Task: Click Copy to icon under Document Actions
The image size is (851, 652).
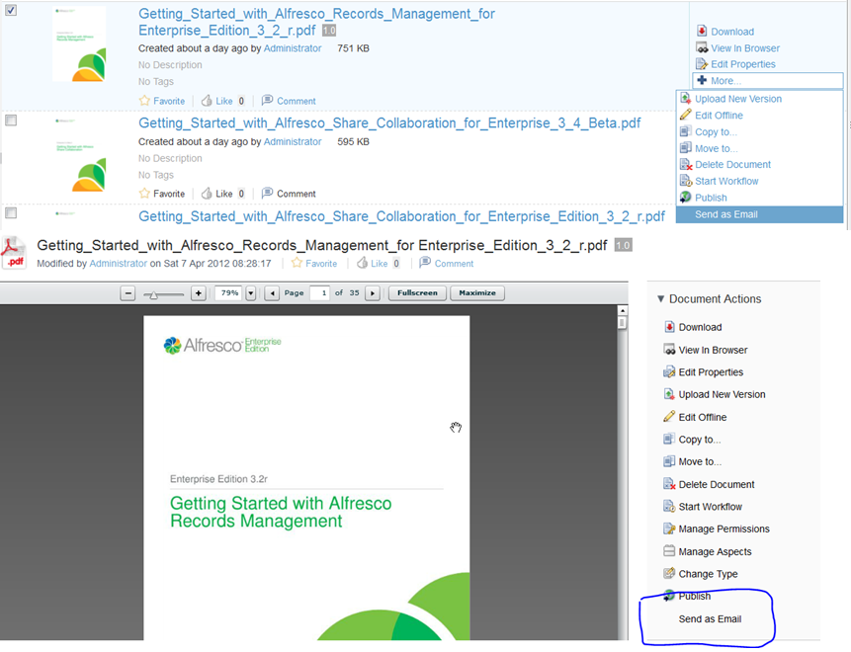Action: [669, 439]
